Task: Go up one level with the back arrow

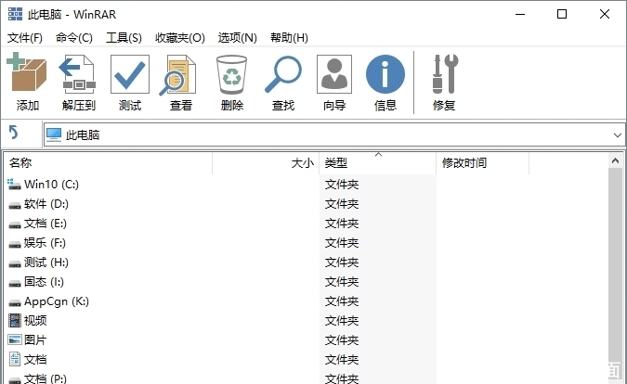Action: coord(14,132)
